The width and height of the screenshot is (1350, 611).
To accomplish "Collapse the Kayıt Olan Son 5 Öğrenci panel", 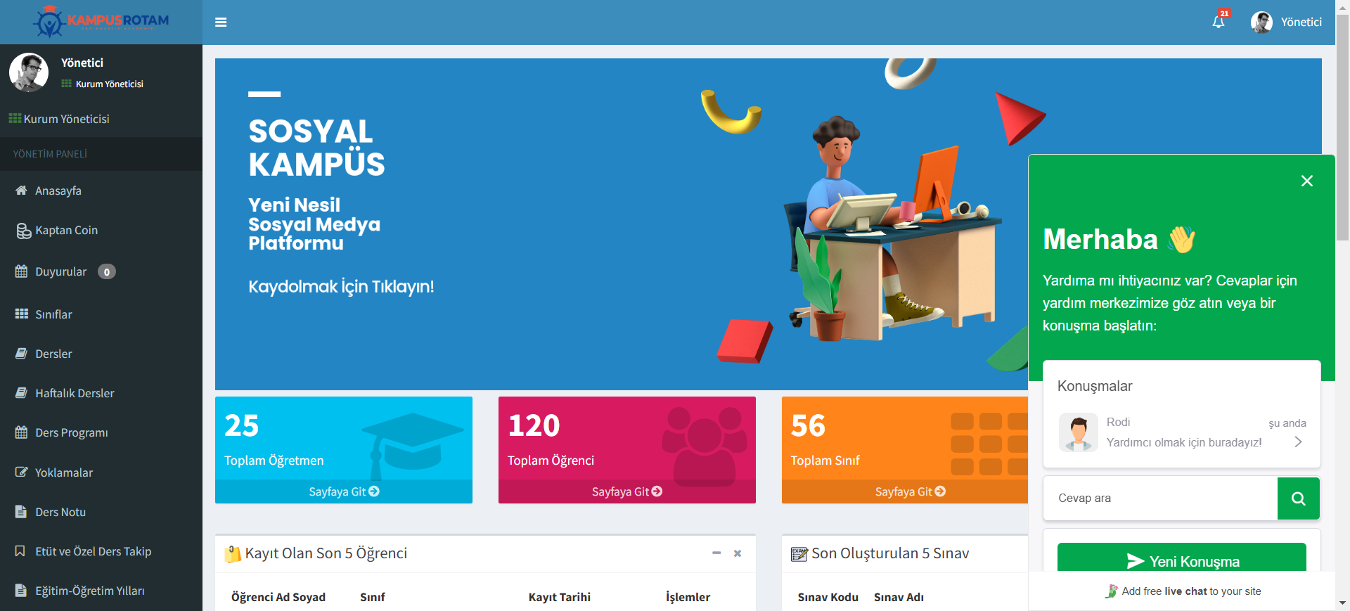I will click(716, 553).
